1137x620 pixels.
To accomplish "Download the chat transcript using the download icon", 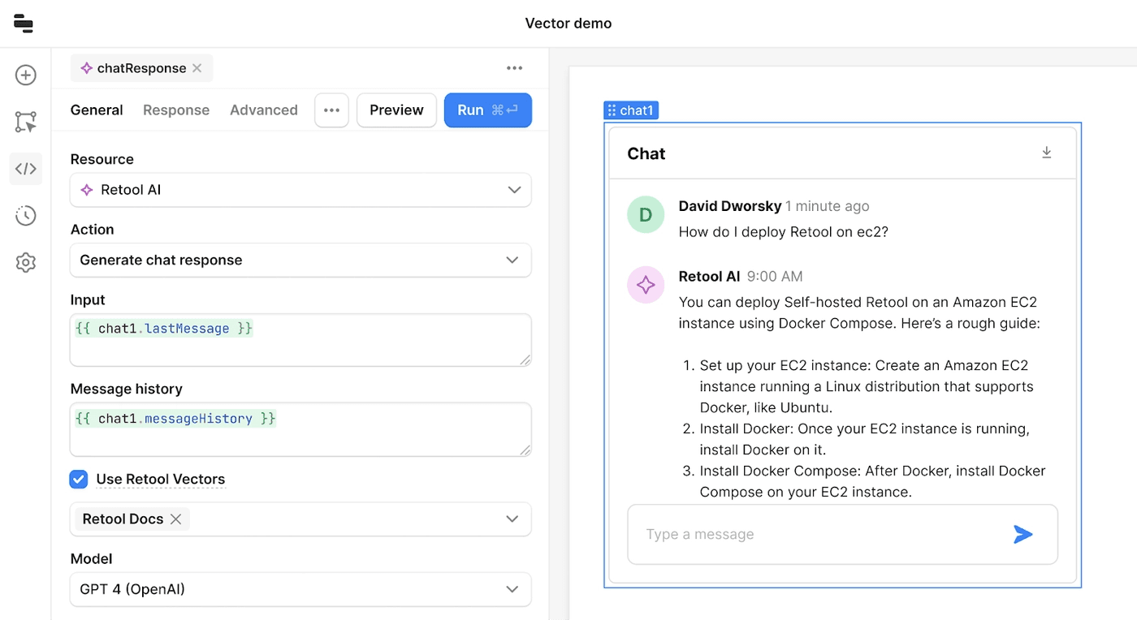I will coord(1046,152).
